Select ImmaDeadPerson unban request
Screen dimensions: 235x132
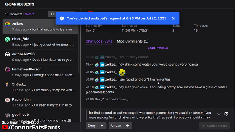[40, 72]
